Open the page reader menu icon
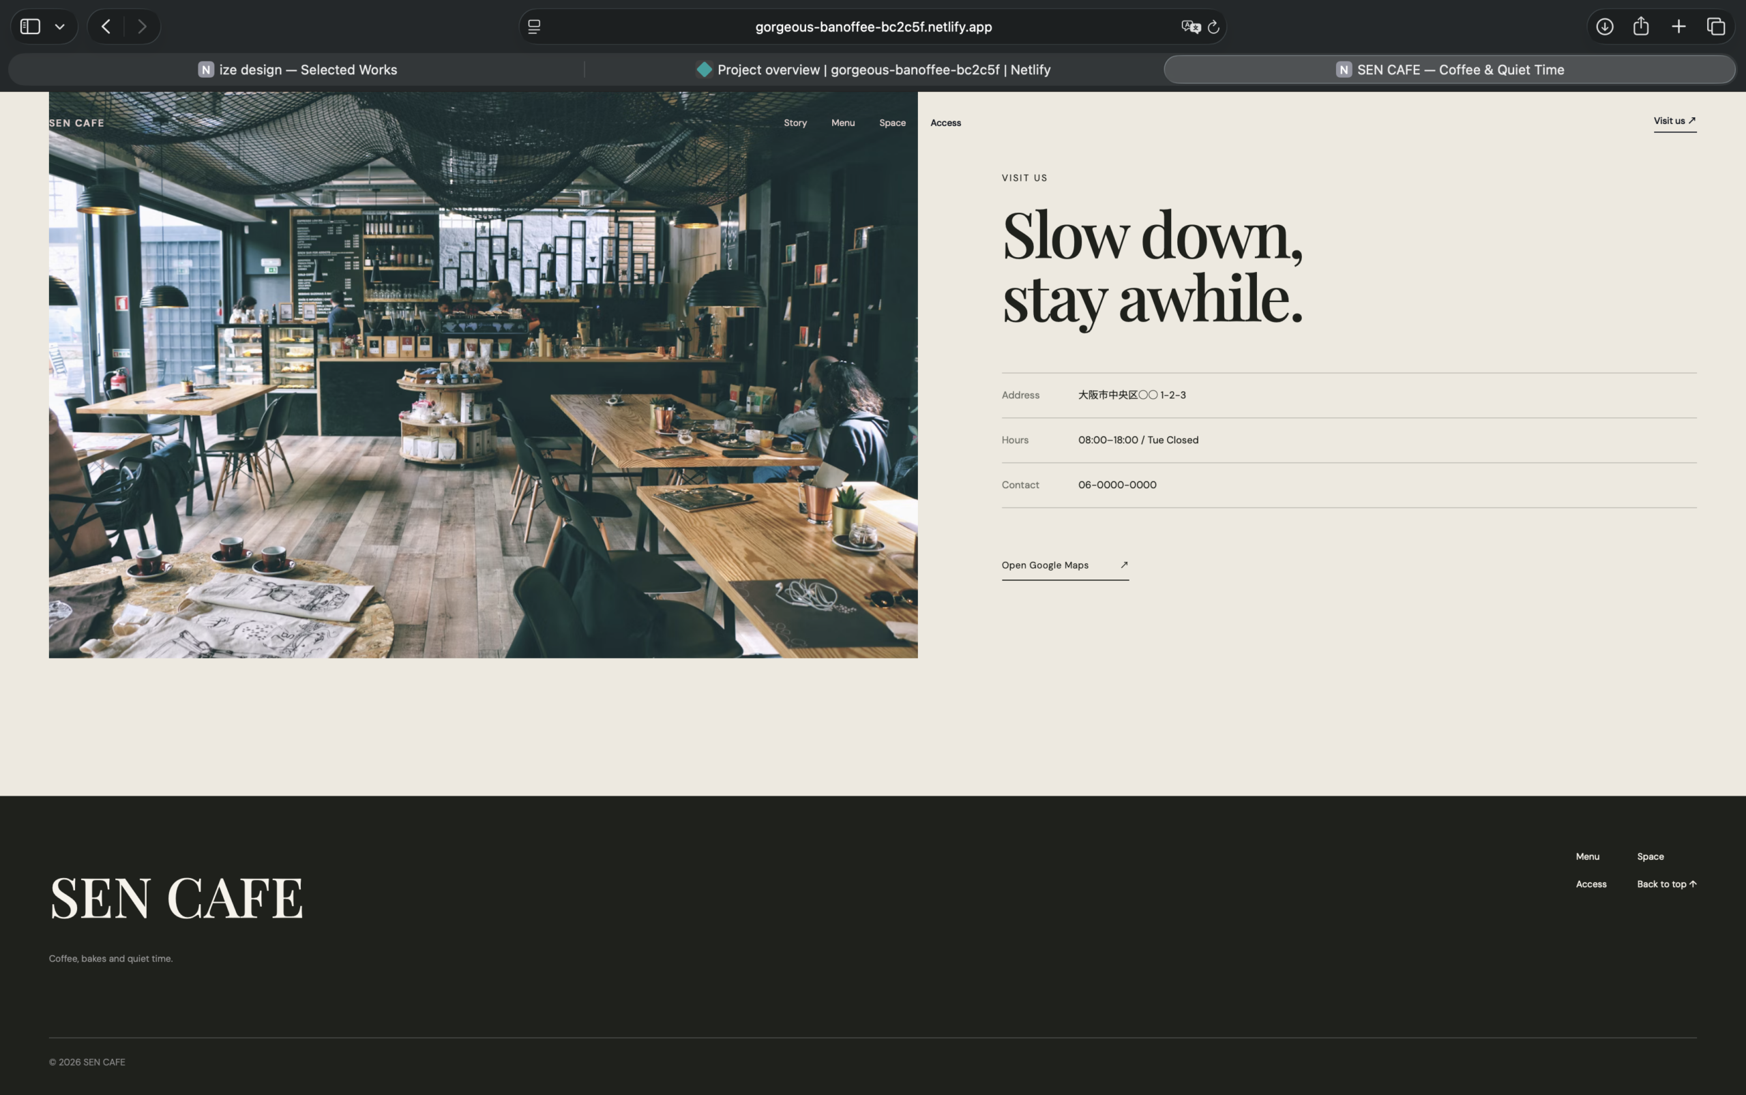This screenshot has width=1746, height=1095. coord(534,27)
